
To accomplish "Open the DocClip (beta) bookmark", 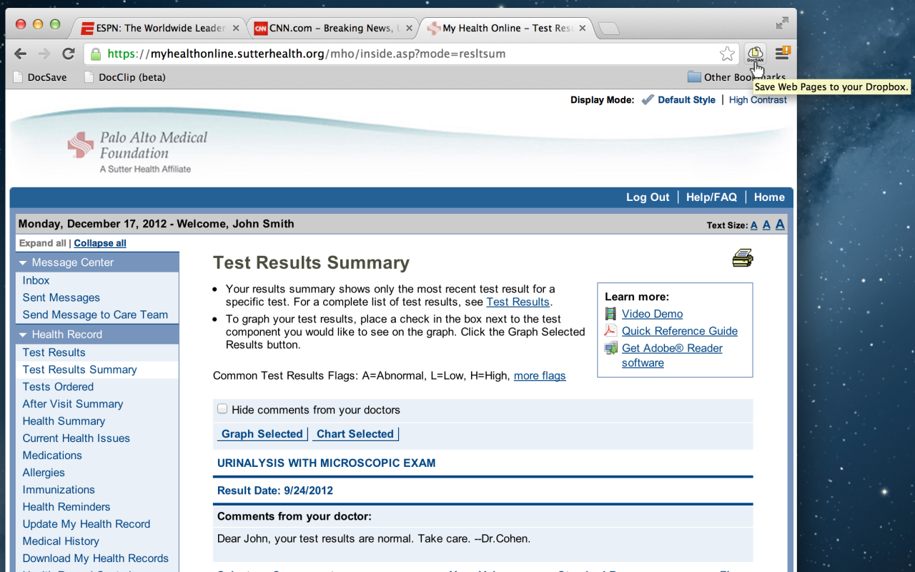I will [124, 77].
